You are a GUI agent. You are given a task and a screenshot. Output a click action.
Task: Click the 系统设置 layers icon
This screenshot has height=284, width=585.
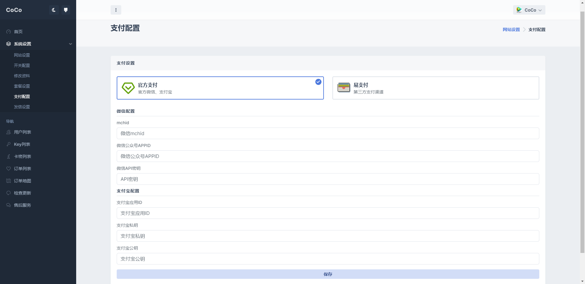click(9, 44)
